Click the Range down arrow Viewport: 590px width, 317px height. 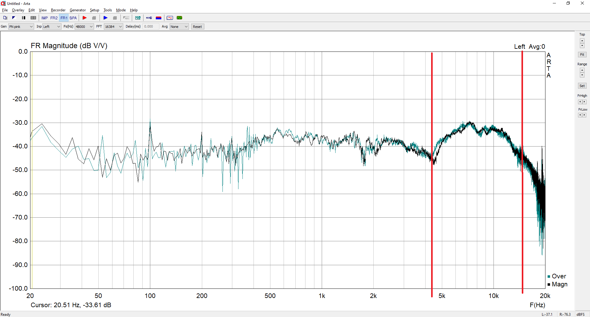(582, 75)
